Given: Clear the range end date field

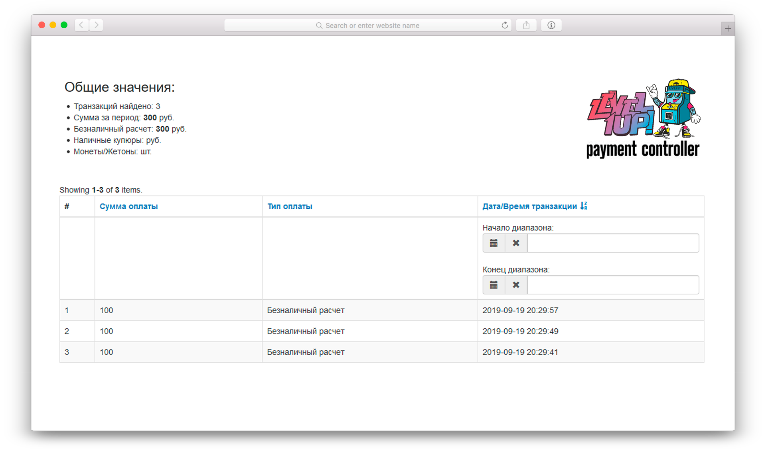Looking at the screenshot, I should click(516, 285).
